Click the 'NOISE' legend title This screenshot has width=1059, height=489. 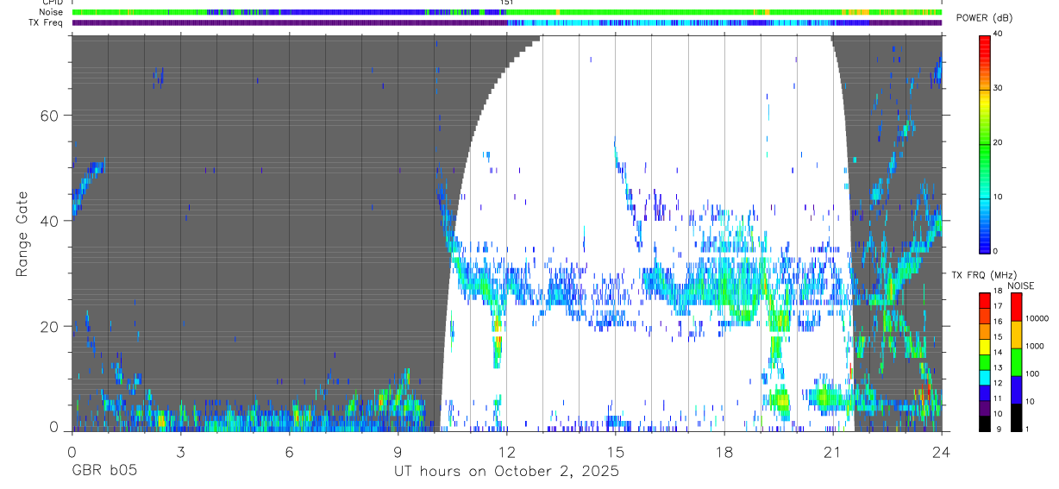[x=1020, y=286]
